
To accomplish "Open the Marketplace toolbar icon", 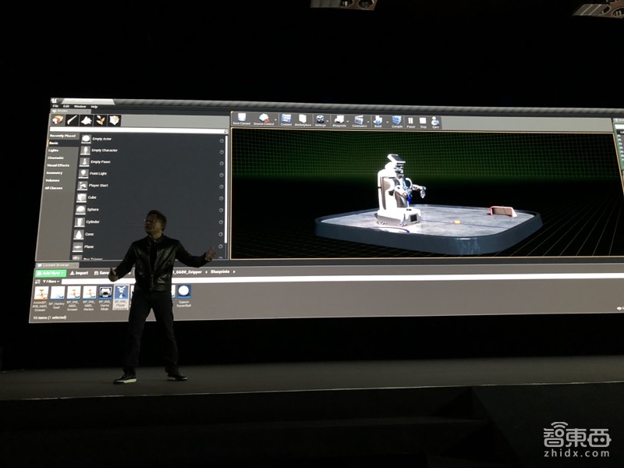I will coord(303,119).
